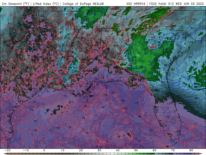The height and width of the screenshot is (155, 206).
Task: Click the dewpoint value 52 on the map
Action: pos(135,57)
